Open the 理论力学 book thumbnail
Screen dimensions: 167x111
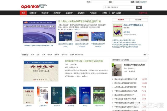pos(57,95)
